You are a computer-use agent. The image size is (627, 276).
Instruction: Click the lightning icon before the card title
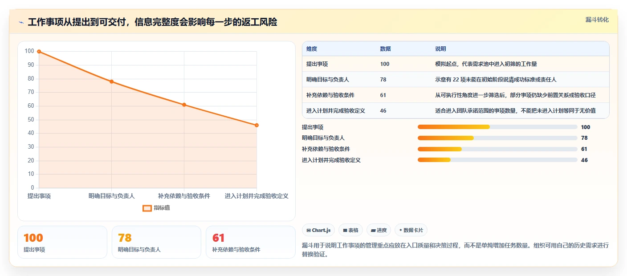pos(21,22)
